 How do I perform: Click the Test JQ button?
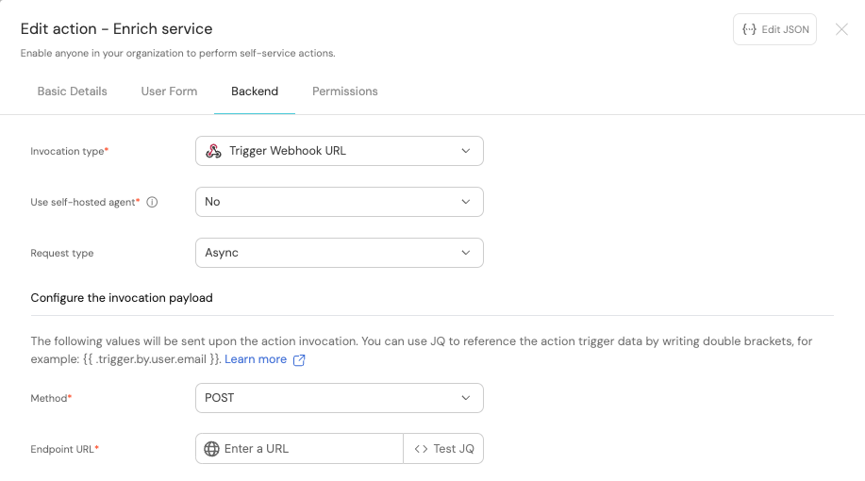443,449
